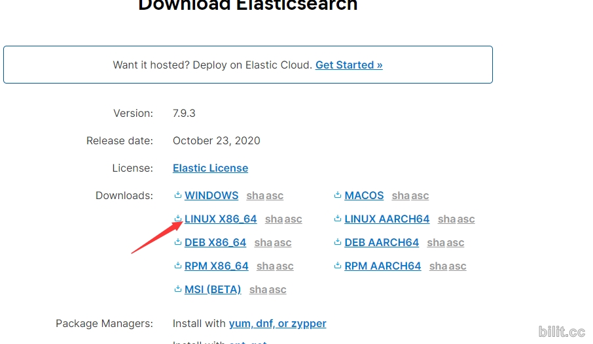Image resolution: width=593 pixels, height=344 pixels.
Task: Open the Elastic License link
Action: click(210, 168)
